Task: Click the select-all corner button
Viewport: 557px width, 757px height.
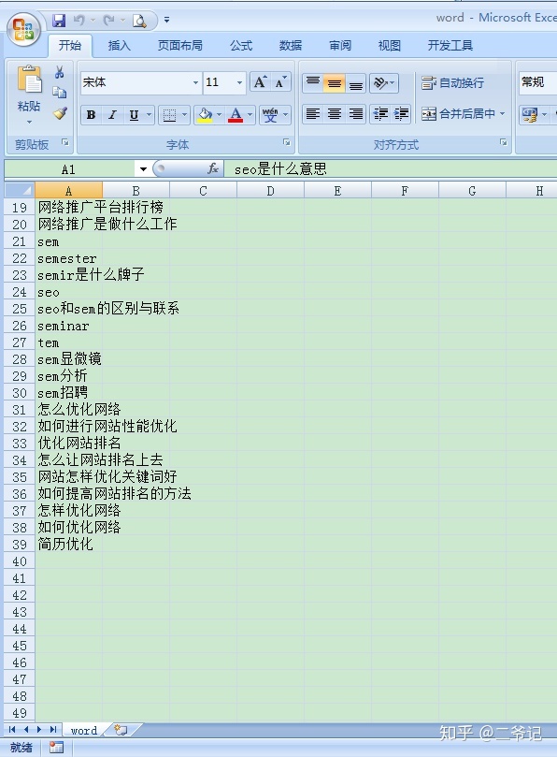Action: coord(20,190)
